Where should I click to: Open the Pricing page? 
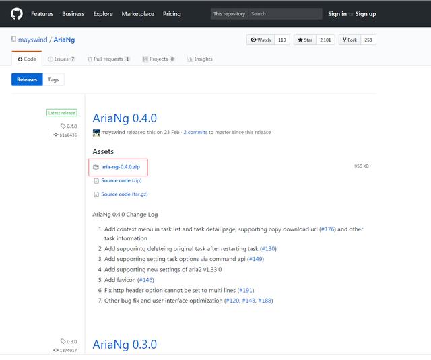click(172, 13)
